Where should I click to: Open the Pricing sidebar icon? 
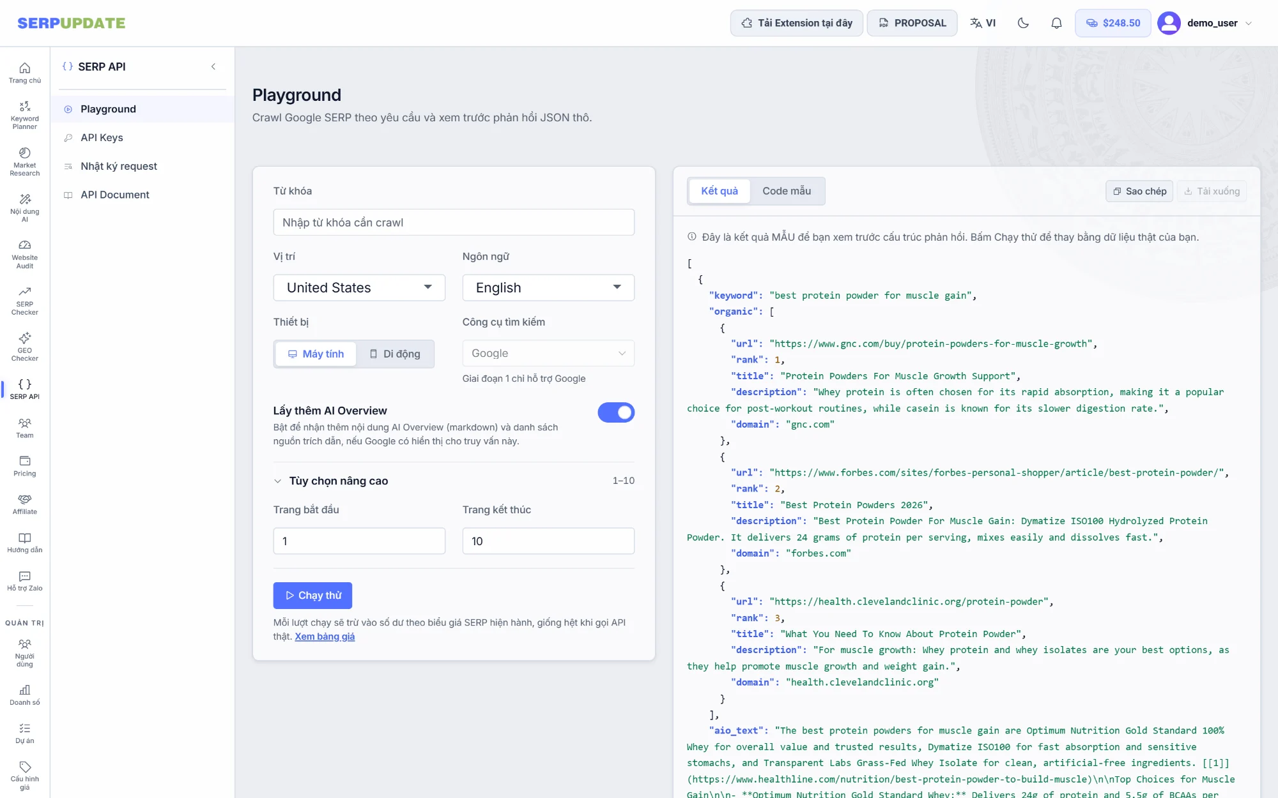tap(25, 466)
